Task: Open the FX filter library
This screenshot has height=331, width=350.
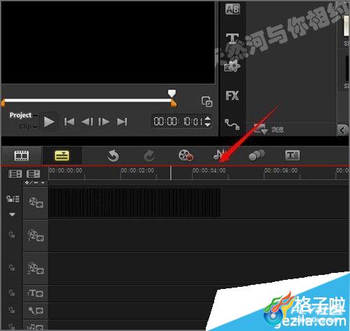Action: (232, 96)
